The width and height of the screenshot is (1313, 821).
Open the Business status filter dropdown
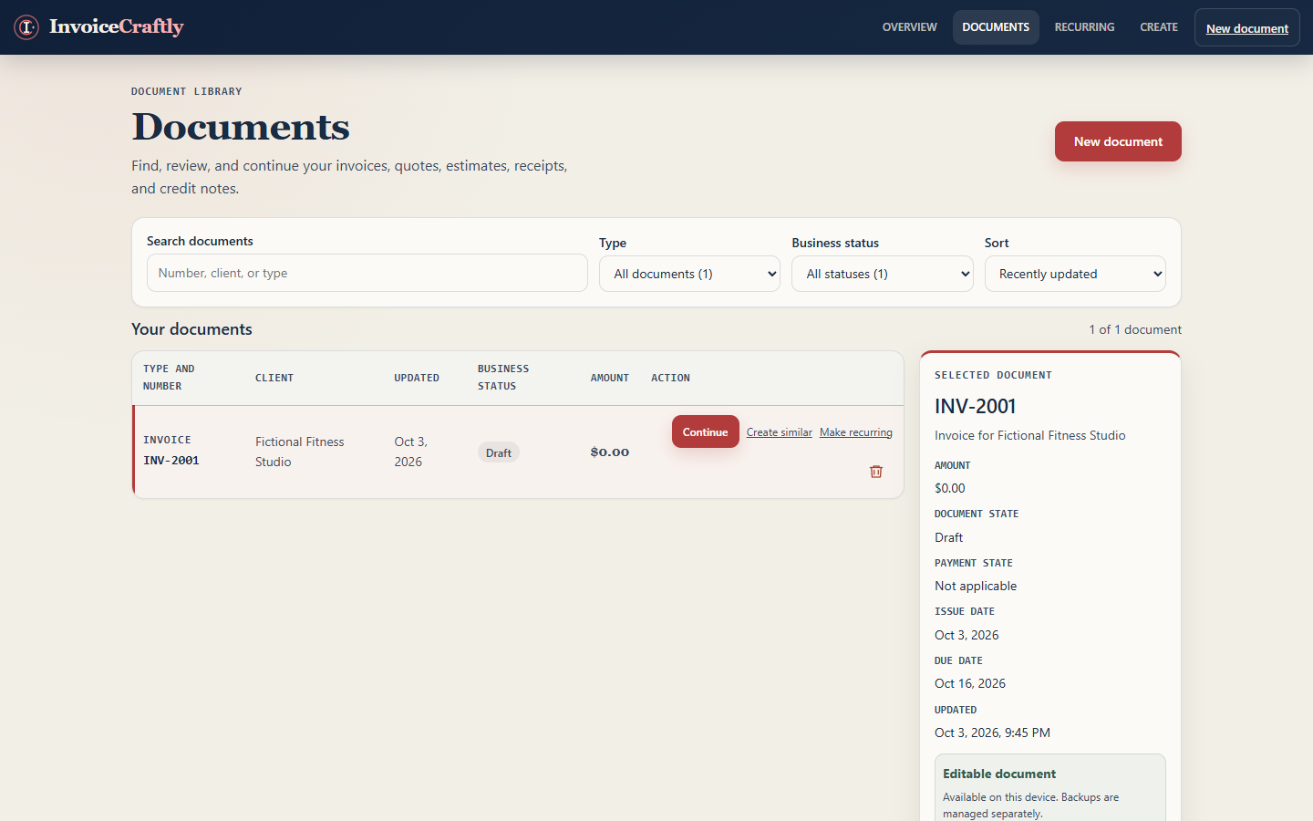coord(882,274)
